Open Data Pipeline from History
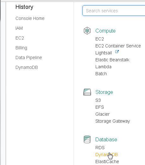Screen dimensions: 145x165 pos(29,58)
